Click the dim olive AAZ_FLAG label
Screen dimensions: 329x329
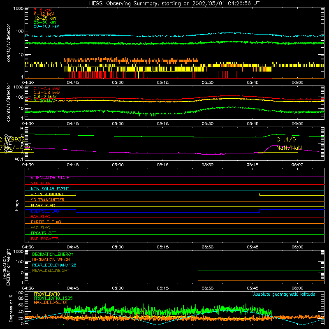tap(40, 227)
